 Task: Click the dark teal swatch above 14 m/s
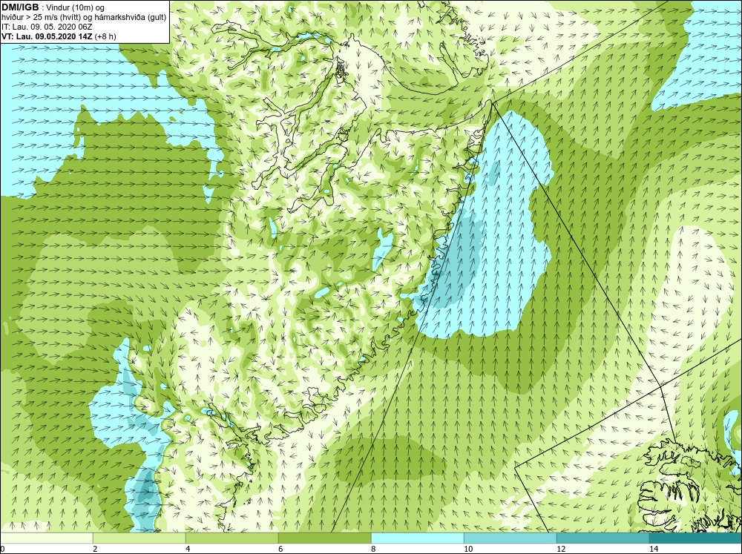pyautogui.click(x=696, y=538)
